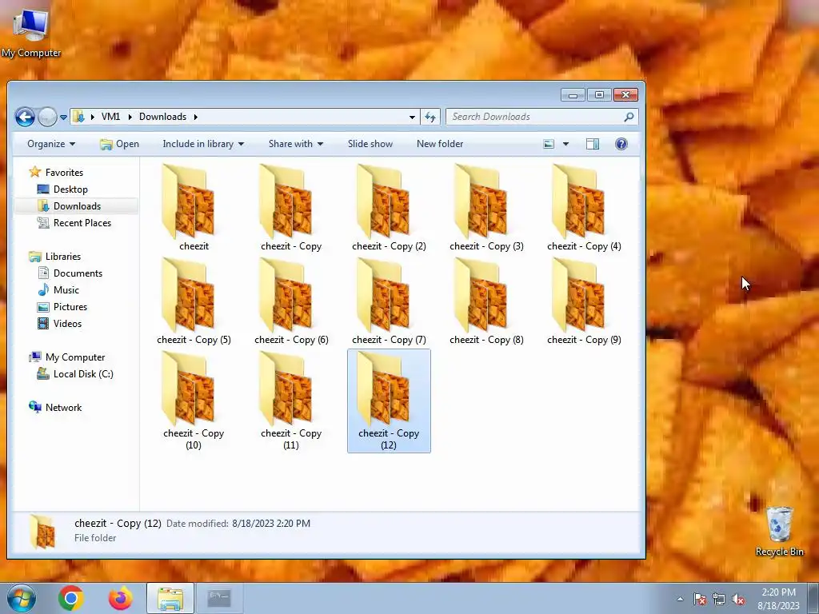Viewport: 819px width, 614px height.
Task: Open the Organize menu
Action: point(51,144)
